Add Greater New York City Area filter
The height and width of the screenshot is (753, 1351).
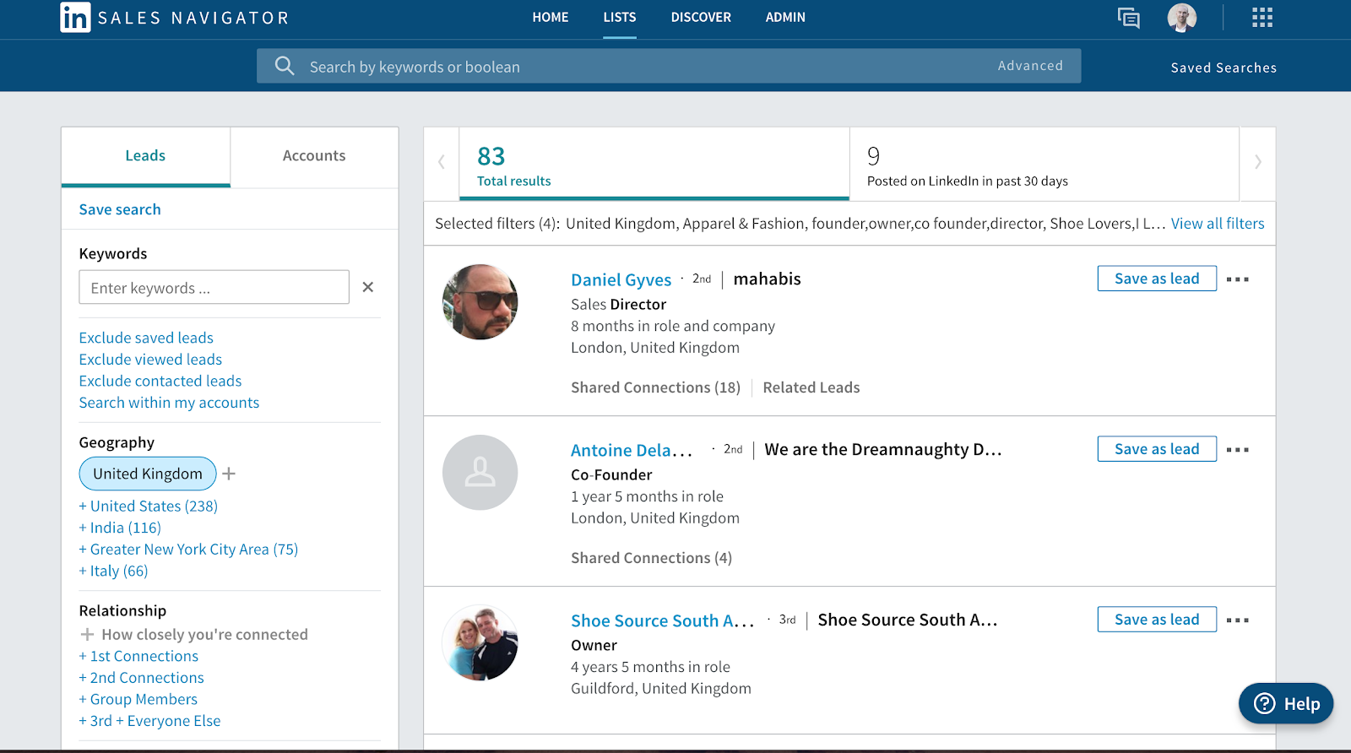click(x=188, y=550)
